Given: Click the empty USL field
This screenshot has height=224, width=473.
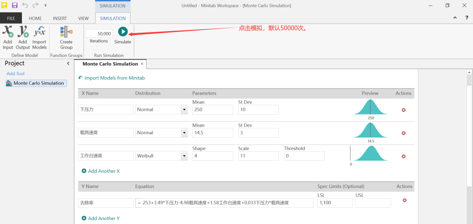Looking at the screenshot, I should [373, 203].
